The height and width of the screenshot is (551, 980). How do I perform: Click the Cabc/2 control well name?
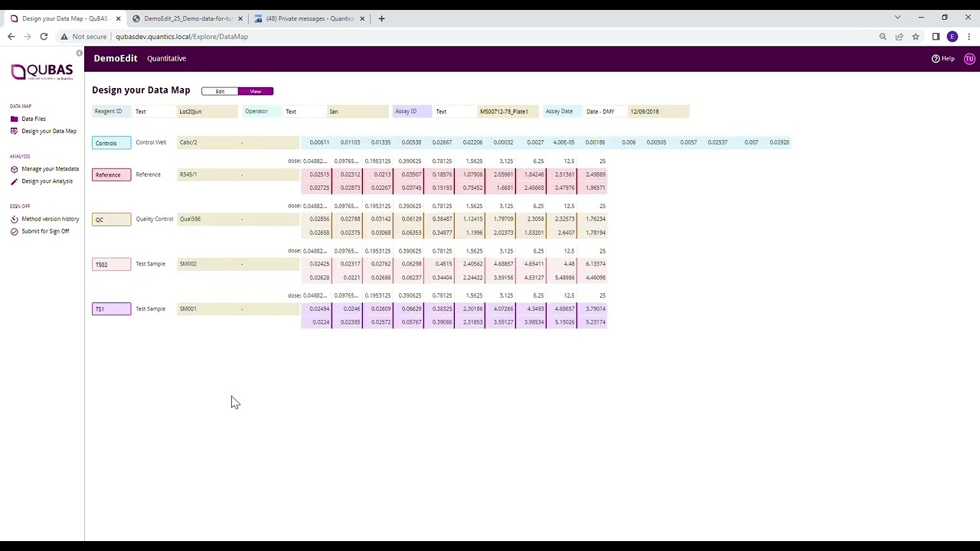pyautogui.click(x=188, y=142)
